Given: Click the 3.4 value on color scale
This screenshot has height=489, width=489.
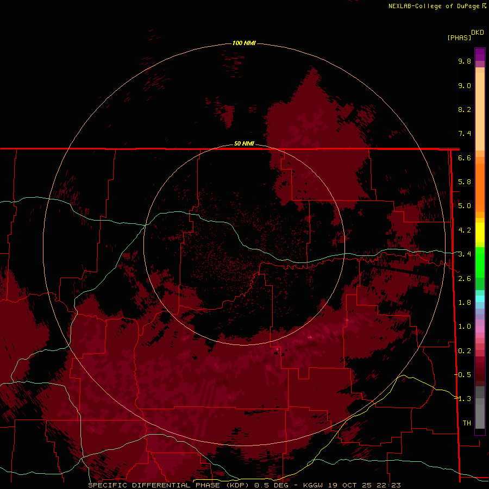Looking at the screenshot, I should point(465,254).
